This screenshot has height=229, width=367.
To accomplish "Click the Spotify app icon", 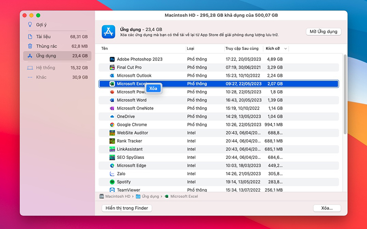I will coord(112,182).
